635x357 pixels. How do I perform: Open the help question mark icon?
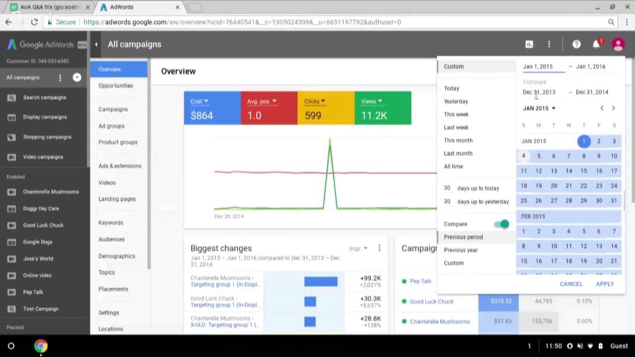point(576,45)
